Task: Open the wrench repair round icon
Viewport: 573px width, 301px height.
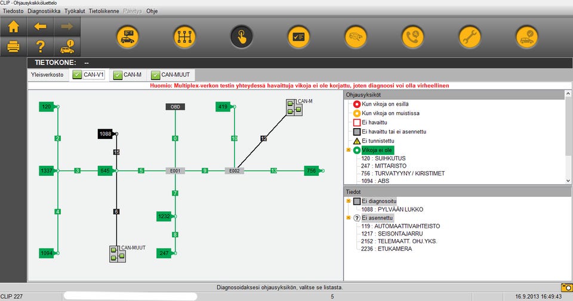Action: [470, 37]
